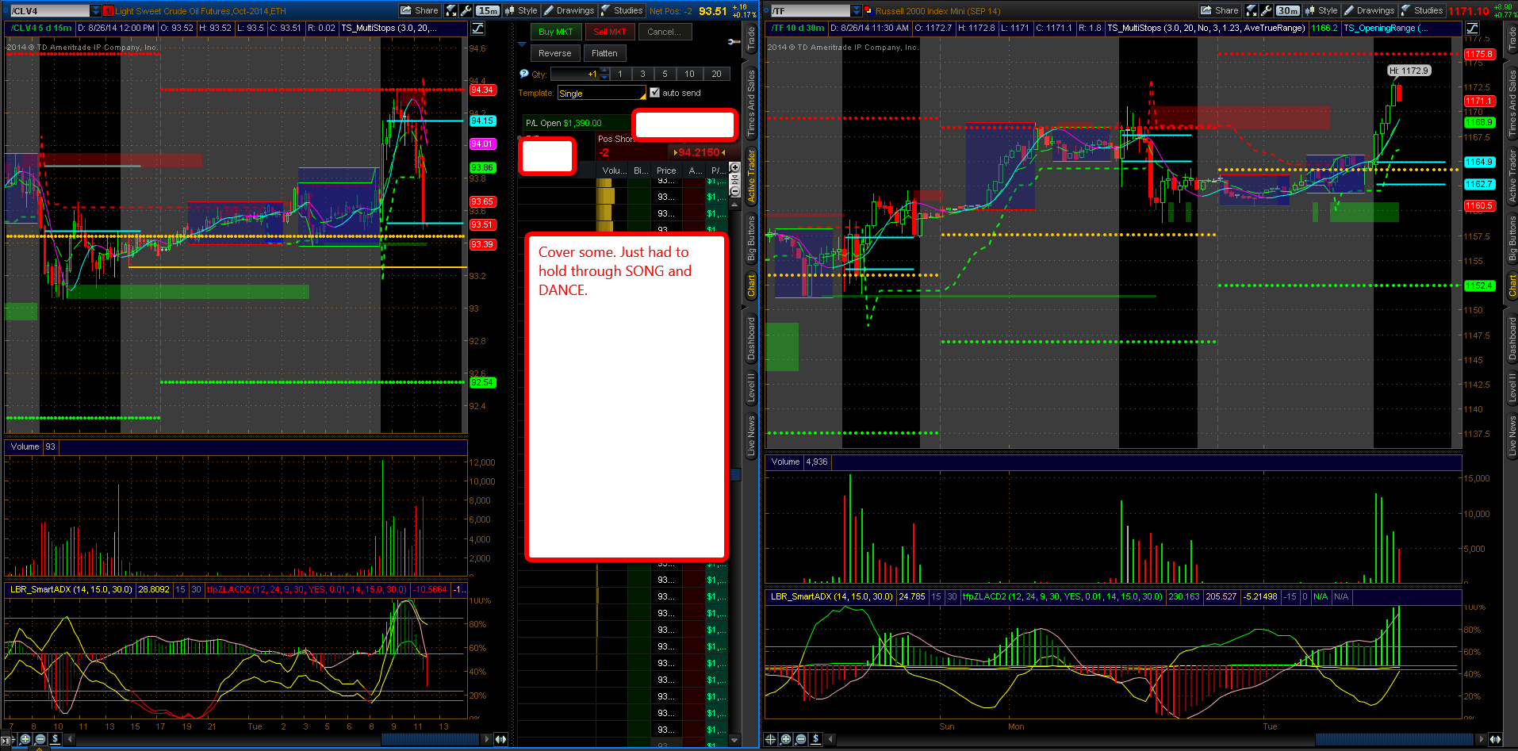Zoom in on the /CLV4 chart time axis
Viewport: 1518px width, 751px height.
click(x=25, y=739)
